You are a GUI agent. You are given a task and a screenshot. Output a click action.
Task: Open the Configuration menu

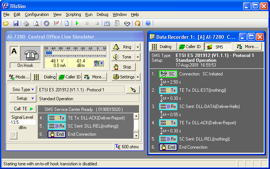37,14
